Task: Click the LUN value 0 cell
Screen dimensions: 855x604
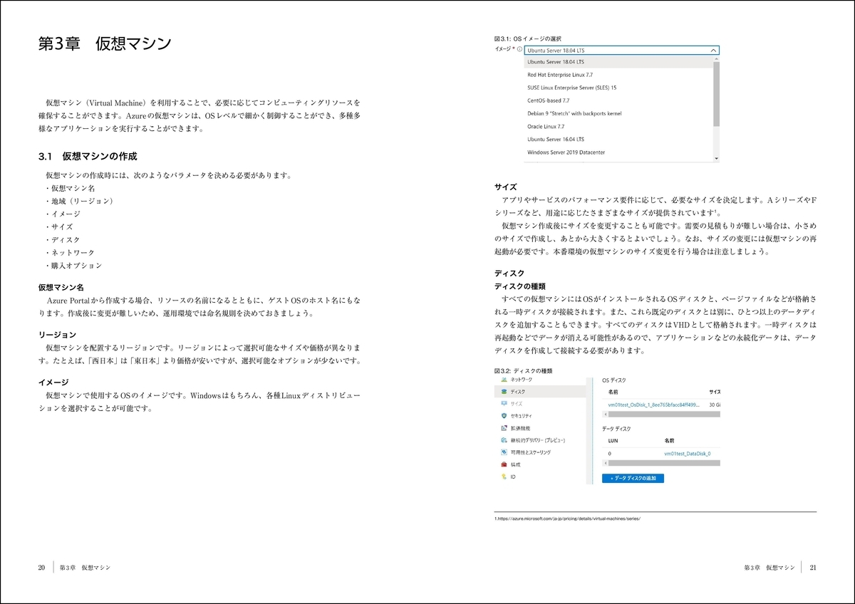Action: (609, 453)
